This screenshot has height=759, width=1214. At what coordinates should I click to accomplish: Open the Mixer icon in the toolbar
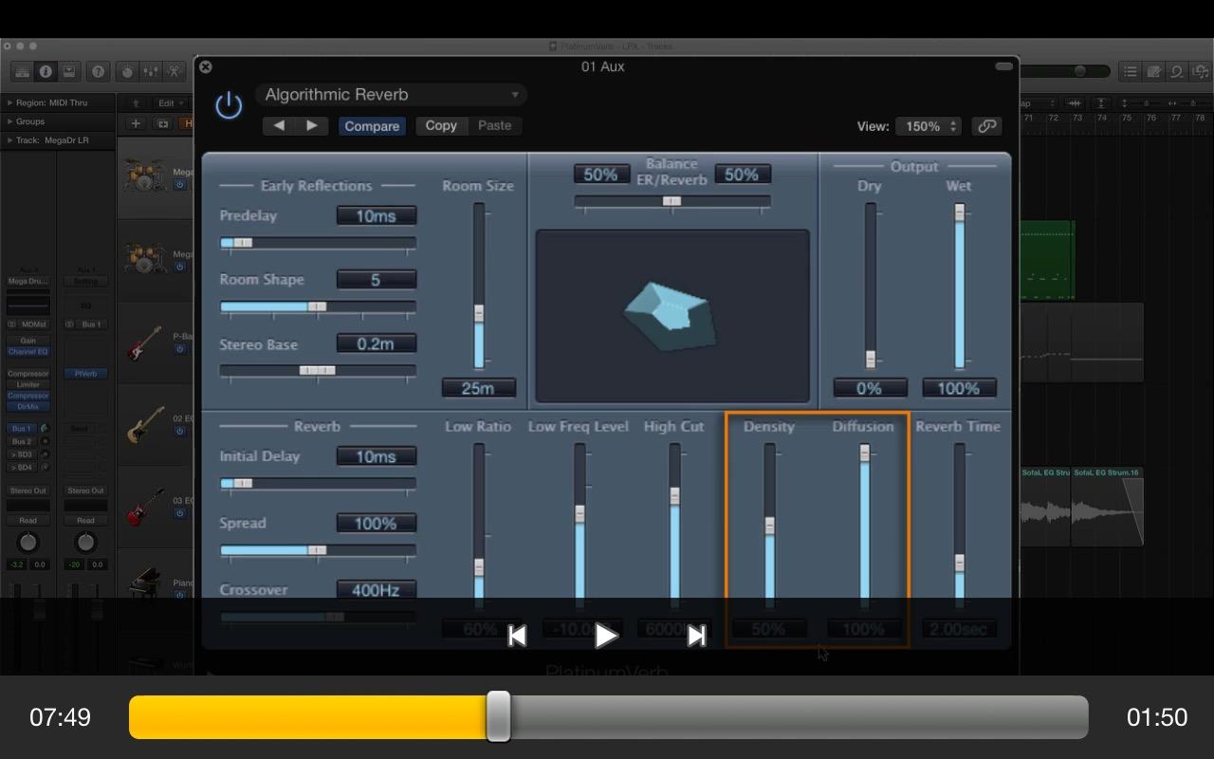coord(151,72)
